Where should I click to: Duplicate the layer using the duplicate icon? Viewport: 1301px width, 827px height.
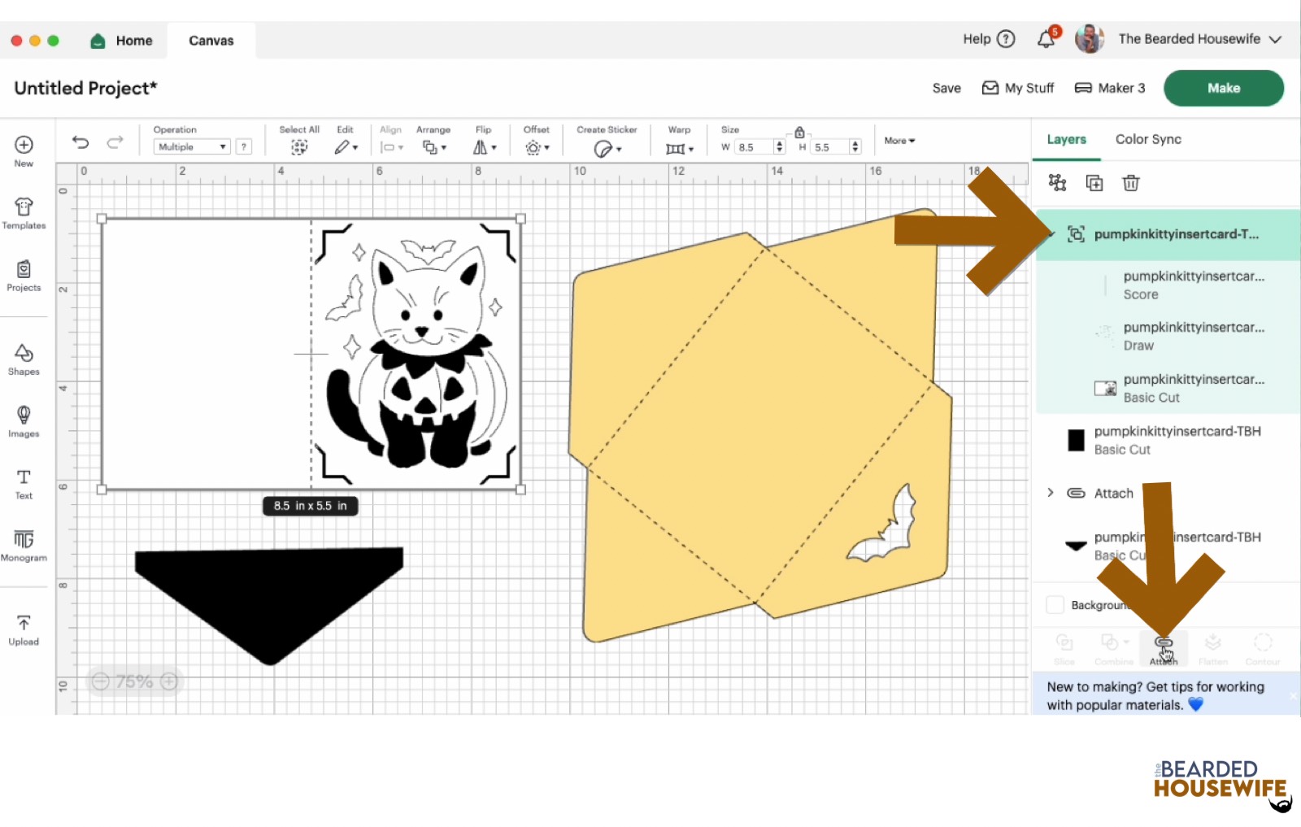click(x=1094, y=183)
